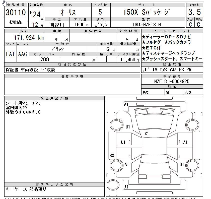The width and height of the screenshot is (211, 199).
Task: Select the A1 mark above the front bumper
Action: coord(126,104)
